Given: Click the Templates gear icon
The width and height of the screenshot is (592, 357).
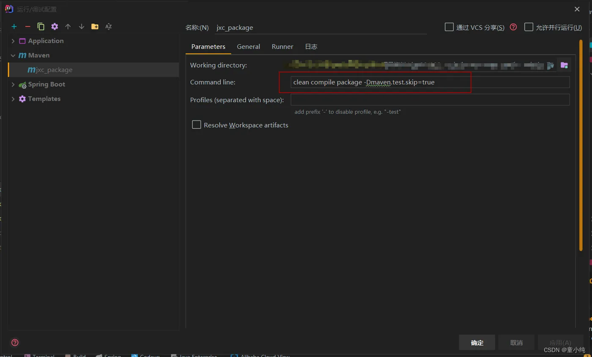Looking at the screenshot, I should click(22, 99).
